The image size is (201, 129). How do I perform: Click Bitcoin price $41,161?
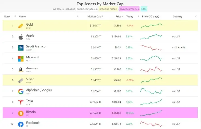(x=116, y=113)
